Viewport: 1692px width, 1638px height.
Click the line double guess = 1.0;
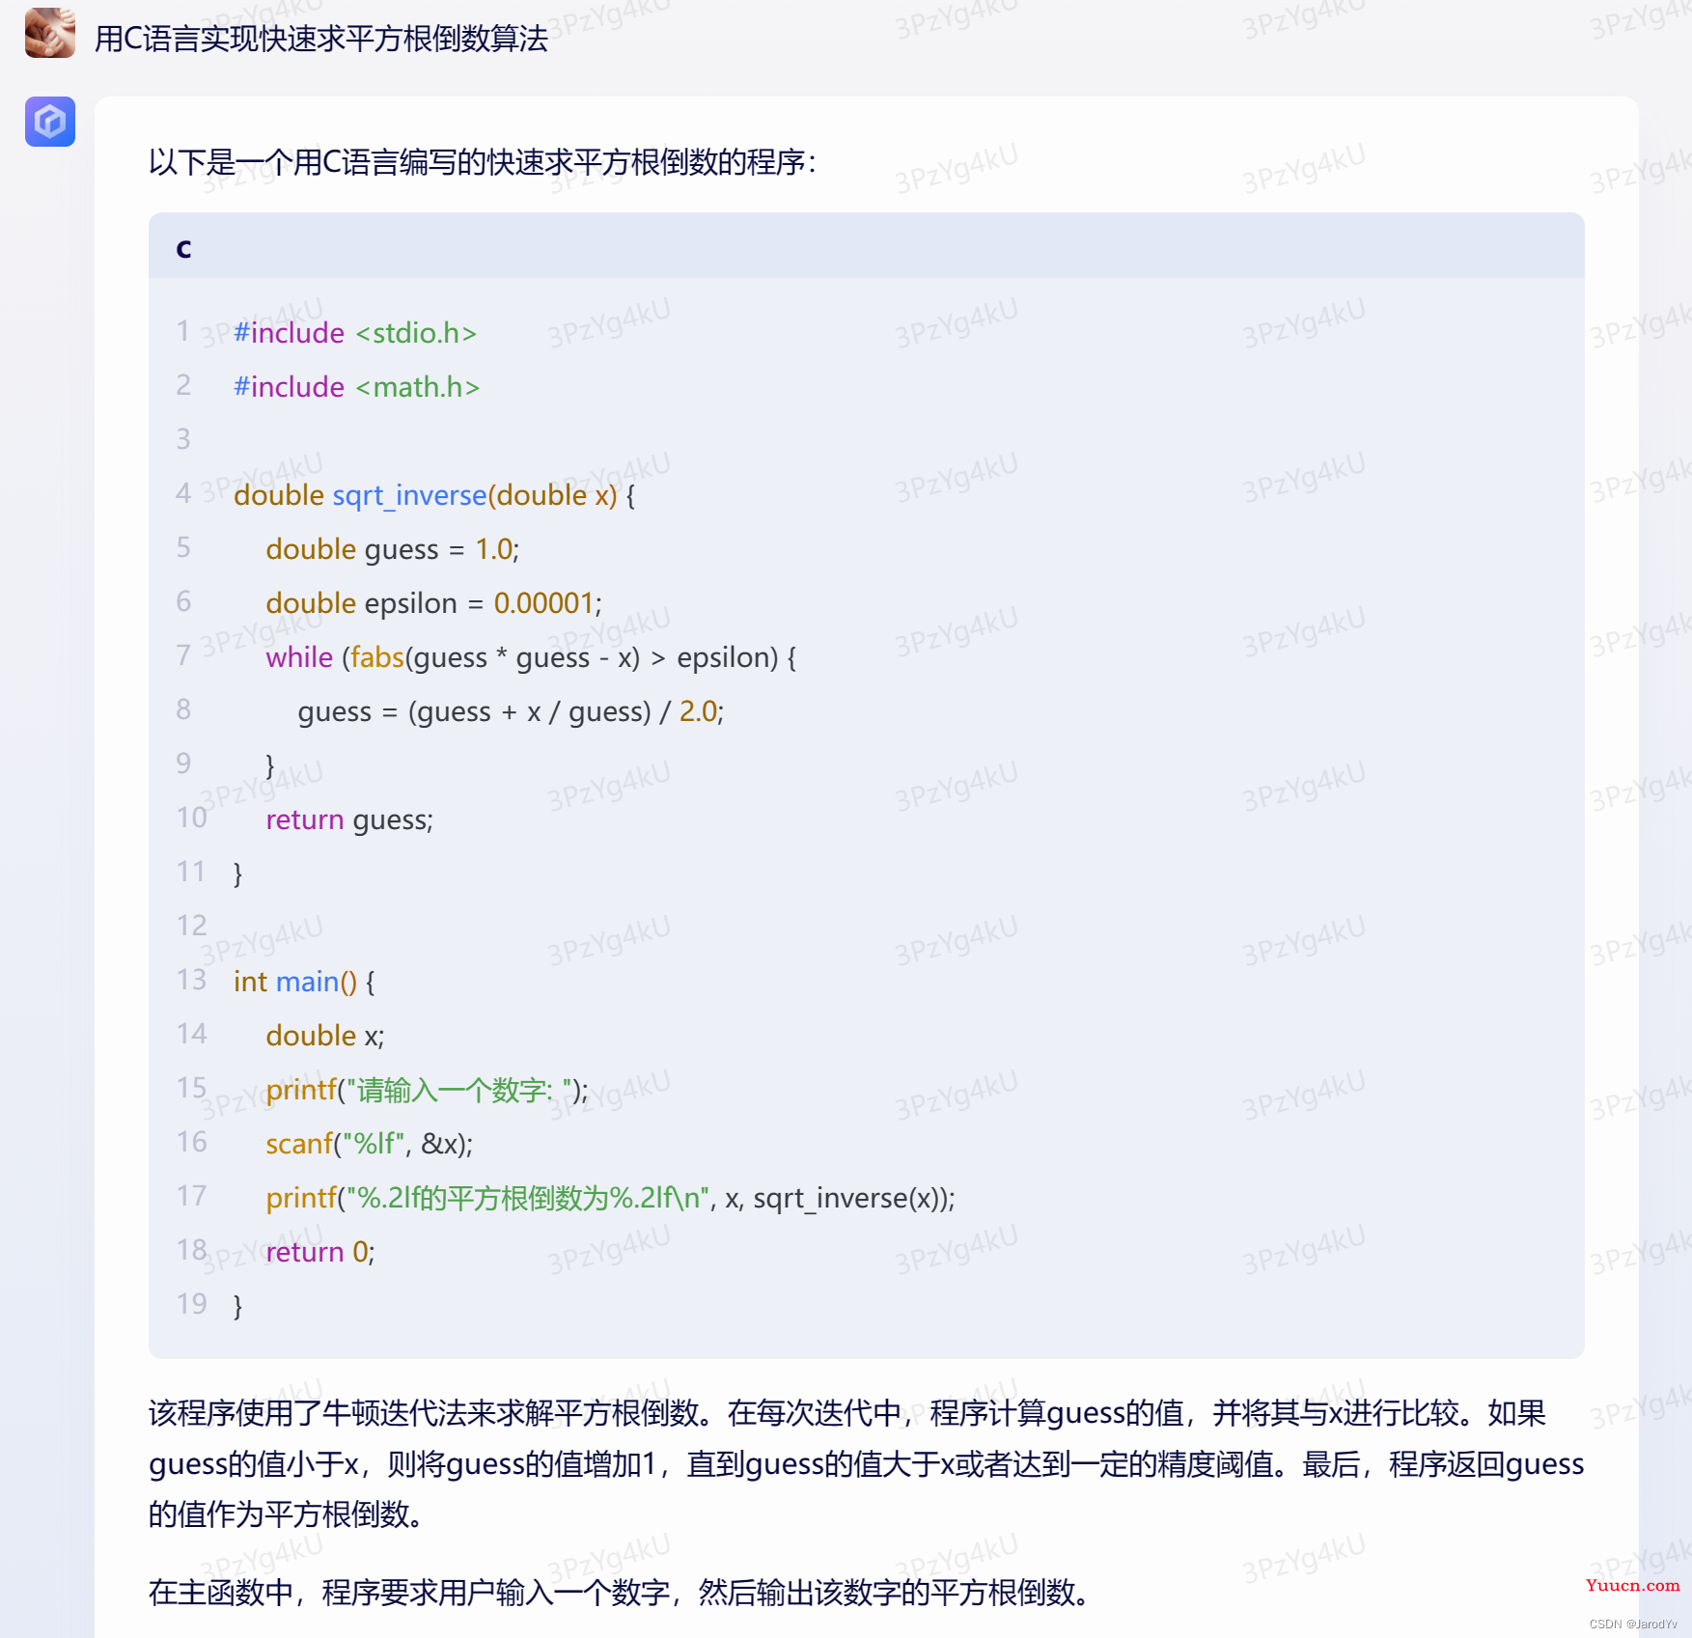coord(393,549)
